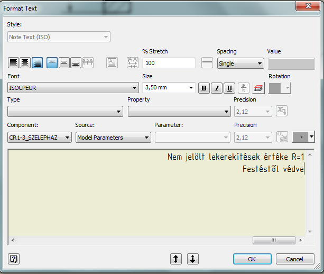Open the Property dropdown
Image resolution: width=324 pixels, height=274 pixels.
click(179, 112)
